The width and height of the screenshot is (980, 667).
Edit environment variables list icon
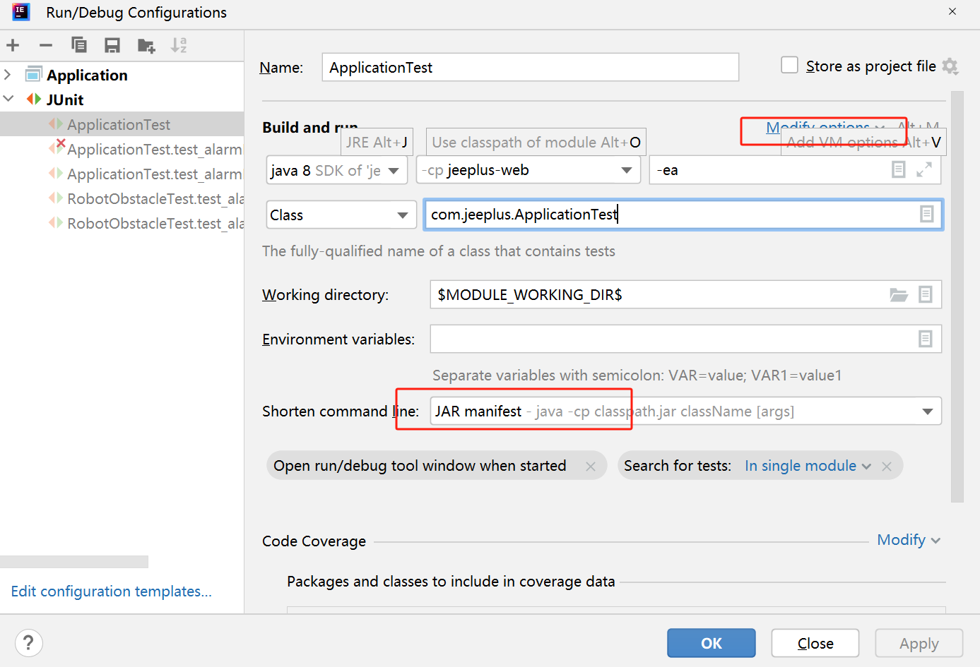[x=926, y=339]
